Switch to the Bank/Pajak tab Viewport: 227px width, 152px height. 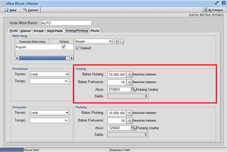coord(55,31)
